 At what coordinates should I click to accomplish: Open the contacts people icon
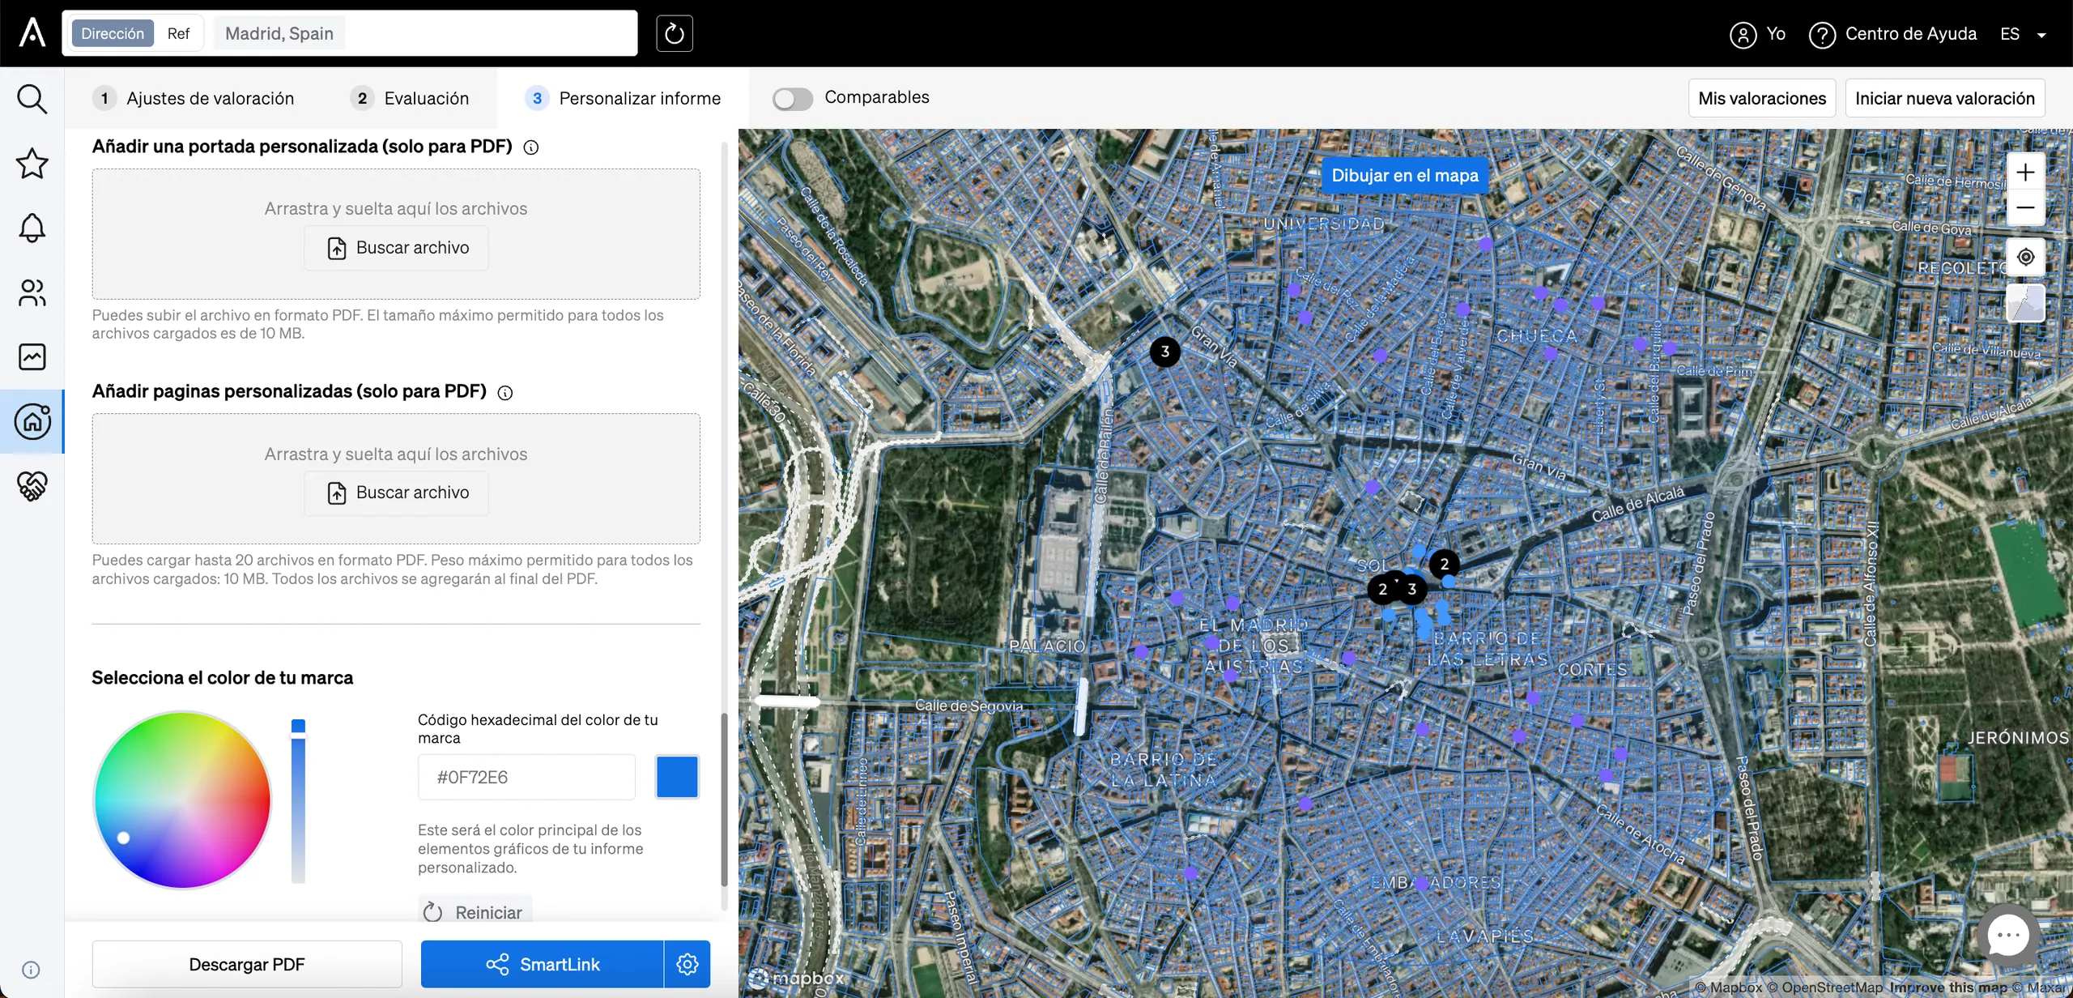(x=32, y=292)
